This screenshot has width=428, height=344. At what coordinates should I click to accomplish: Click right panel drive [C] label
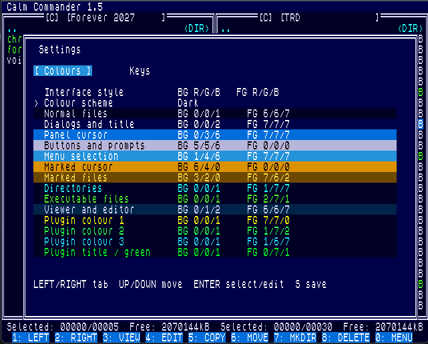pyautogui.click(x=266, y=18)
